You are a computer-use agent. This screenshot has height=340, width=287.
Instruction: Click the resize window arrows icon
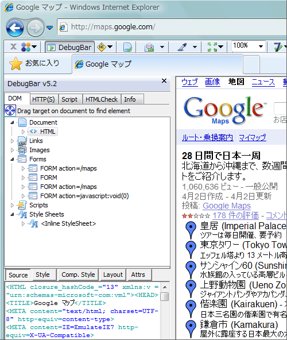coord(212,47)
